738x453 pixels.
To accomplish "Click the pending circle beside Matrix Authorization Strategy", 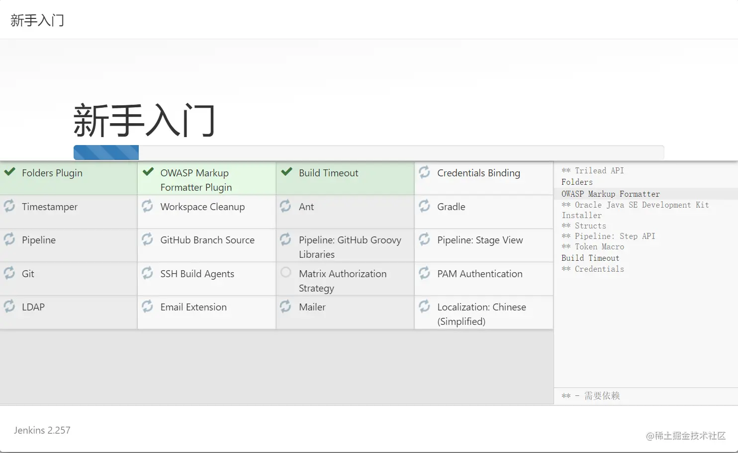I will (285, 272).
